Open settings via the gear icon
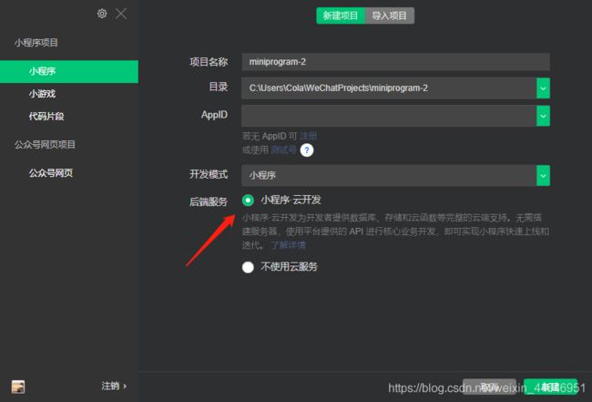This screenshot has height=402, width=592. [x=102, y=14]
